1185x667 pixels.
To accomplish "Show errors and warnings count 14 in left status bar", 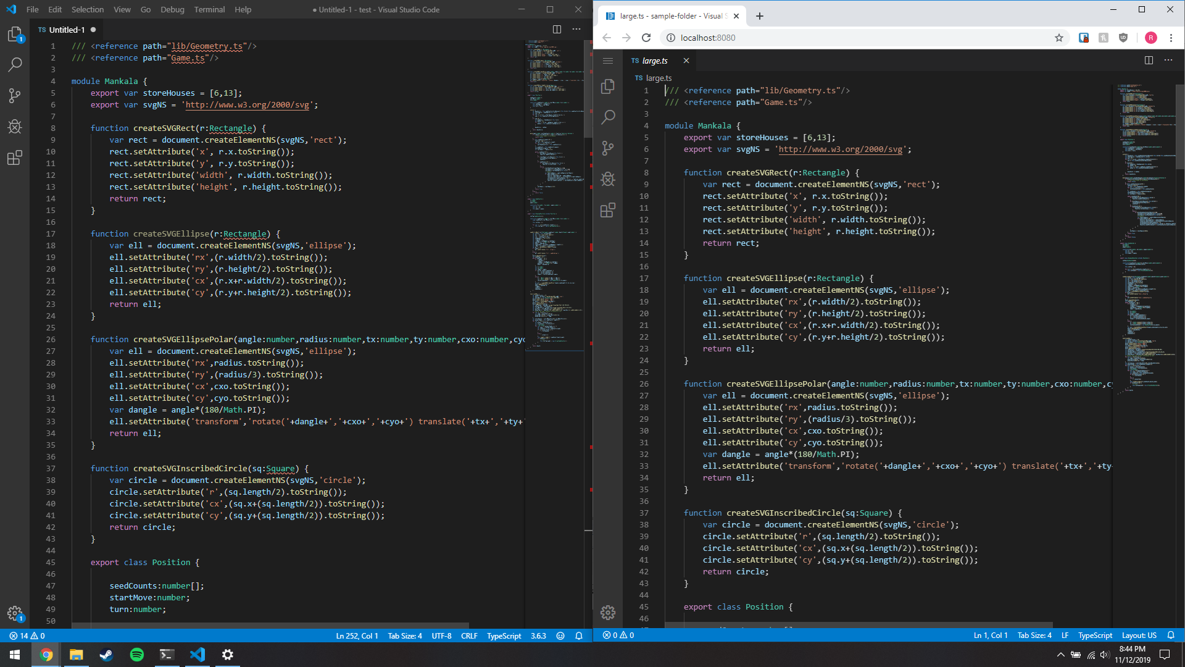I will point(27,636).
